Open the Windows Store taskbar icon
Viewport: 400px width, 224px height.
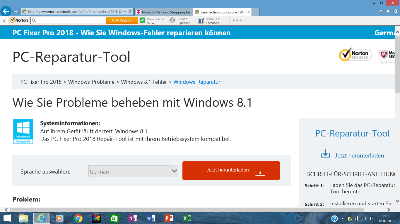coord(114,218)
